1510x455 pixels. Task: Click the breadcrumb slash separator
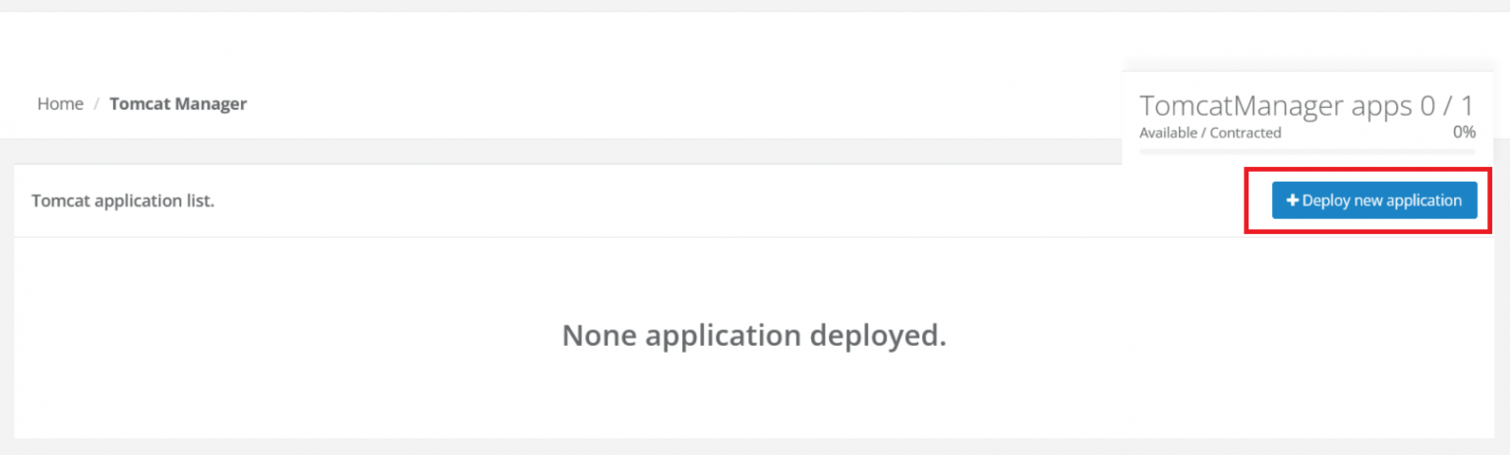96,103
